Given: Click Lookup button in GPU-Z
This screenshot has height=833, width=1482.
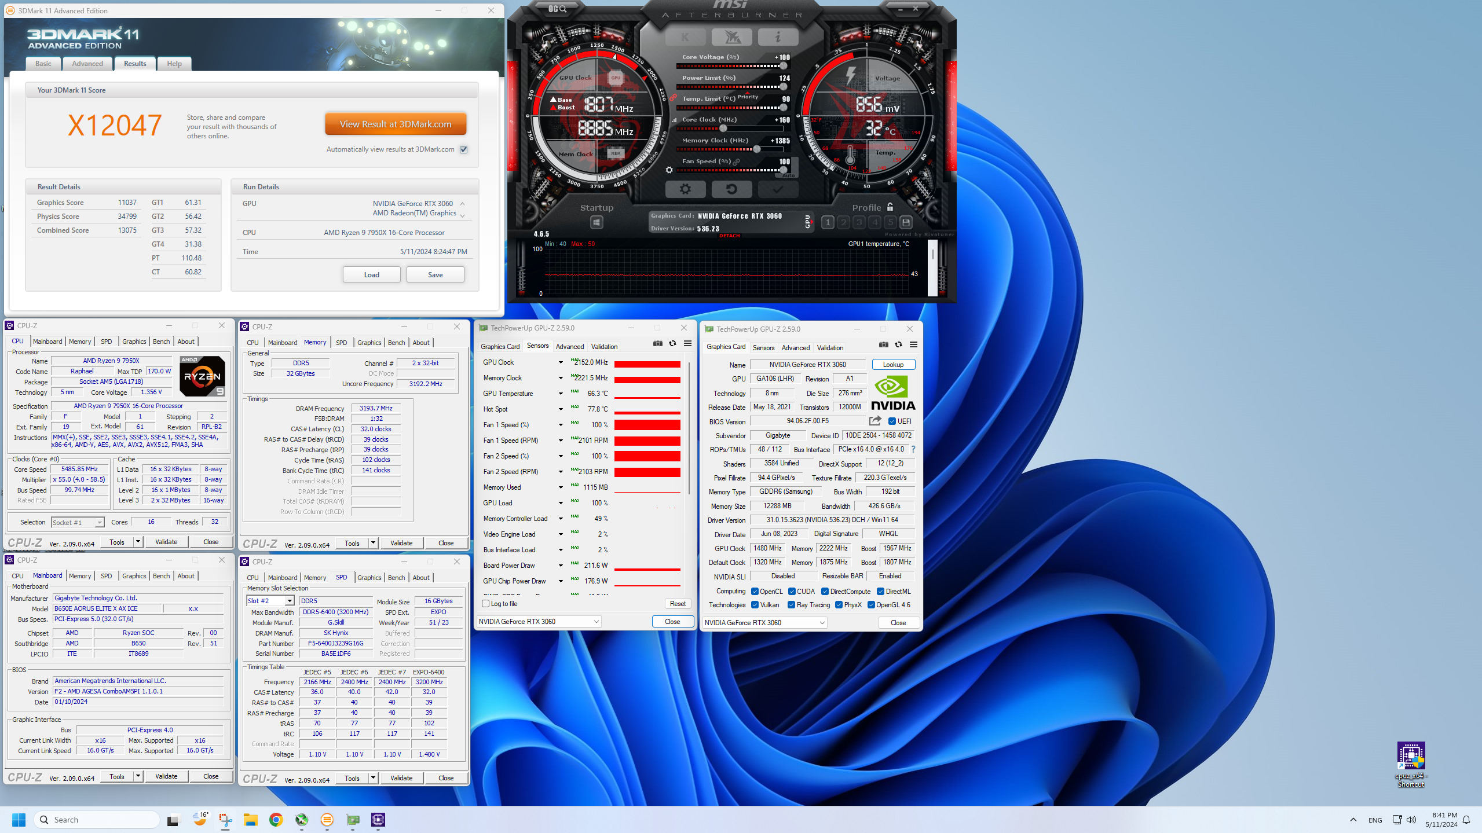Looking at the screenshot, I should (x=893, y=365).
